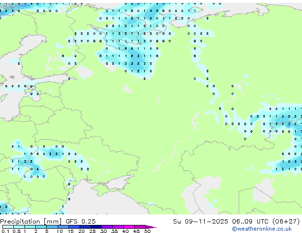This screenshot has width=302, height=233.
Task: Click the legend swatch between 0.1 and 0.5
Action: click(x=8, y=227)
